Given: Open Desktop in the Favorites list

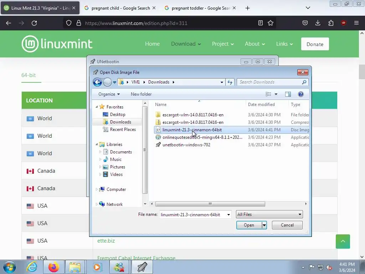Looking at the screenshot, I should click(x=118, y=115).
